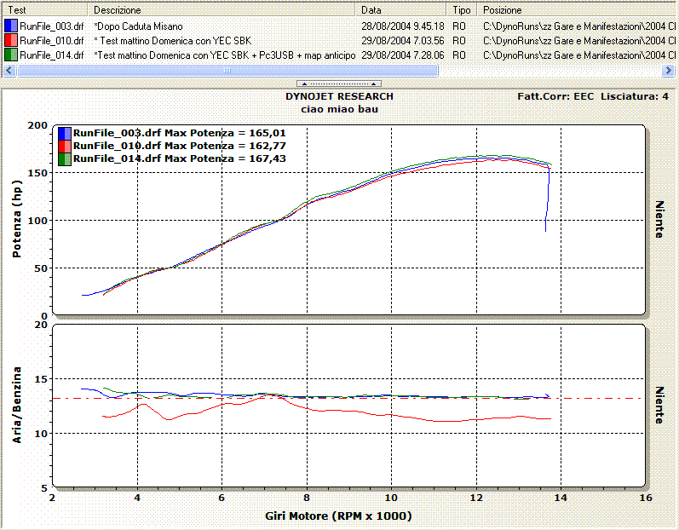Click 'Fatt.Corr: EEC' correction factor label

pos(555,96)
